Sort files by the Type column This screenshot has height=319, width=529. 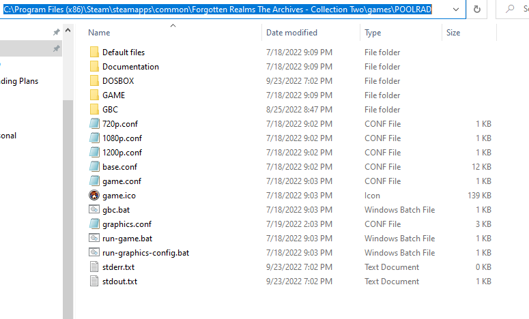373,33
